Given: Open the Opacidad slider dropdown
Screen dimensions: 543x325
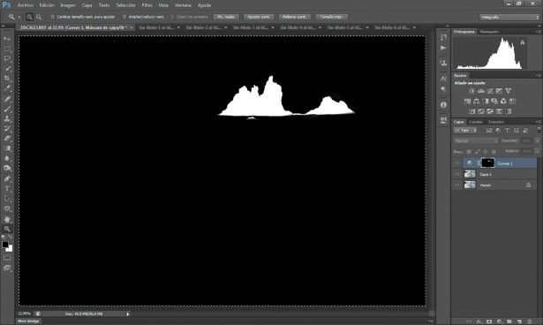Looking at the screenshot, I should 537,140.
